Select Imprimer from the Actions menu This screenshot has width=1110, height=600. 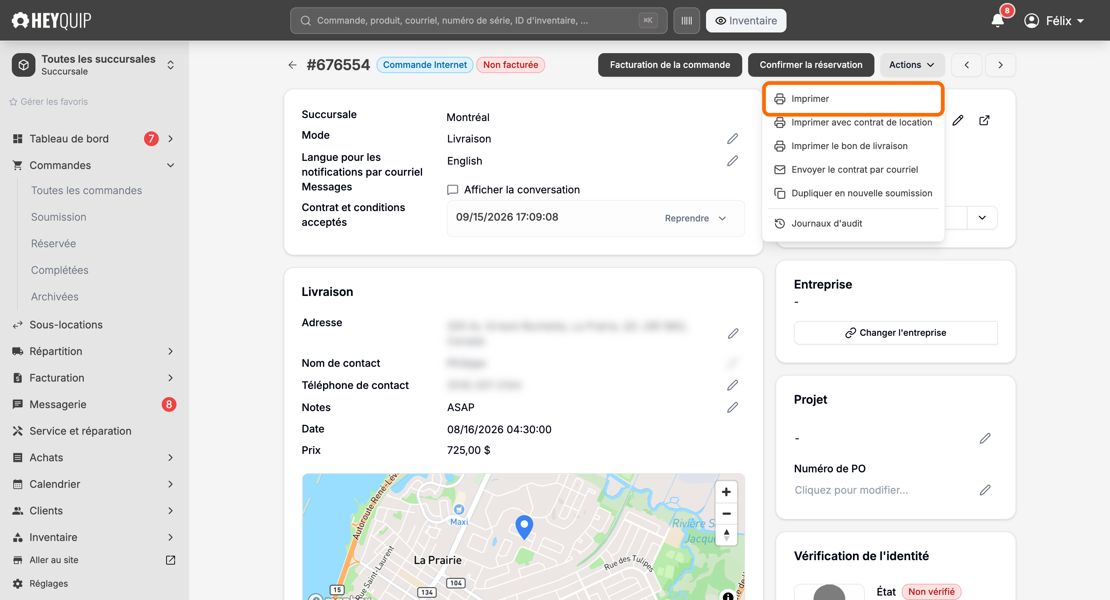pyautogui.click(x=853, y=99)
